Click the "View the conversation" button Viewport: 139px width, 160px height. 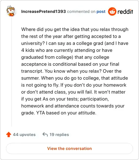(x=69, y=149)
